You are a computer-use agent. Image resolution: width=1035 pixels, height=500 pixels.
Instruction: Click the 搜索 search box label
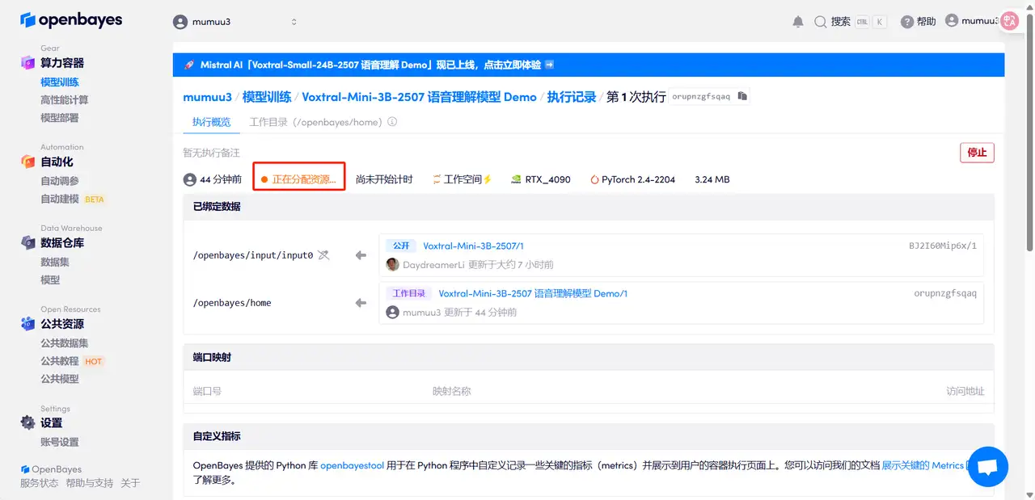click(x=841, y=22)
